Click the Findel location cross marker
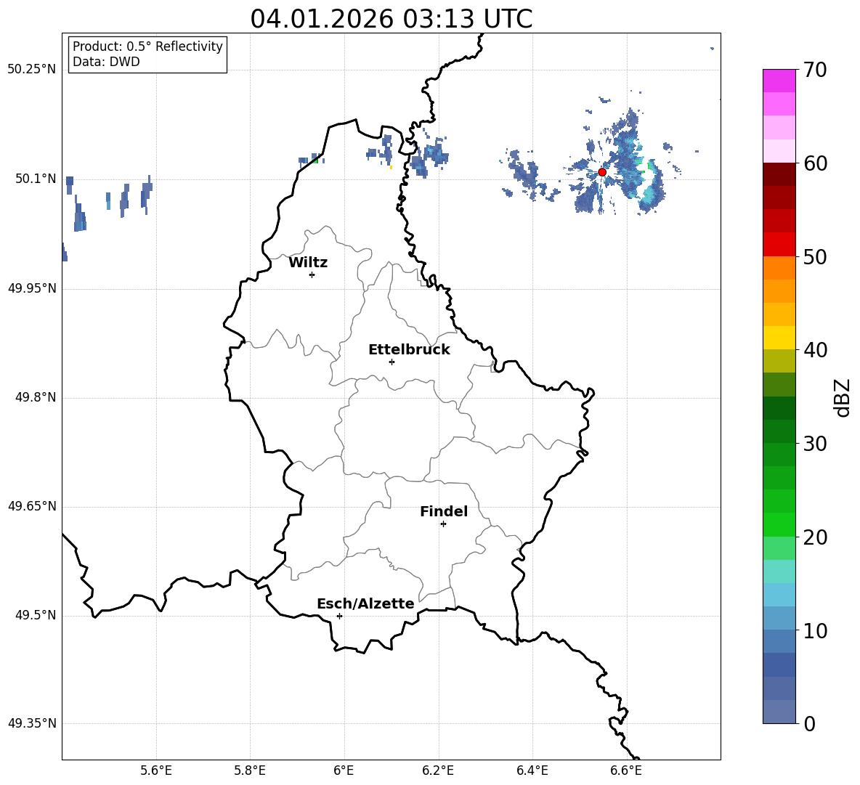 (443, 524)
